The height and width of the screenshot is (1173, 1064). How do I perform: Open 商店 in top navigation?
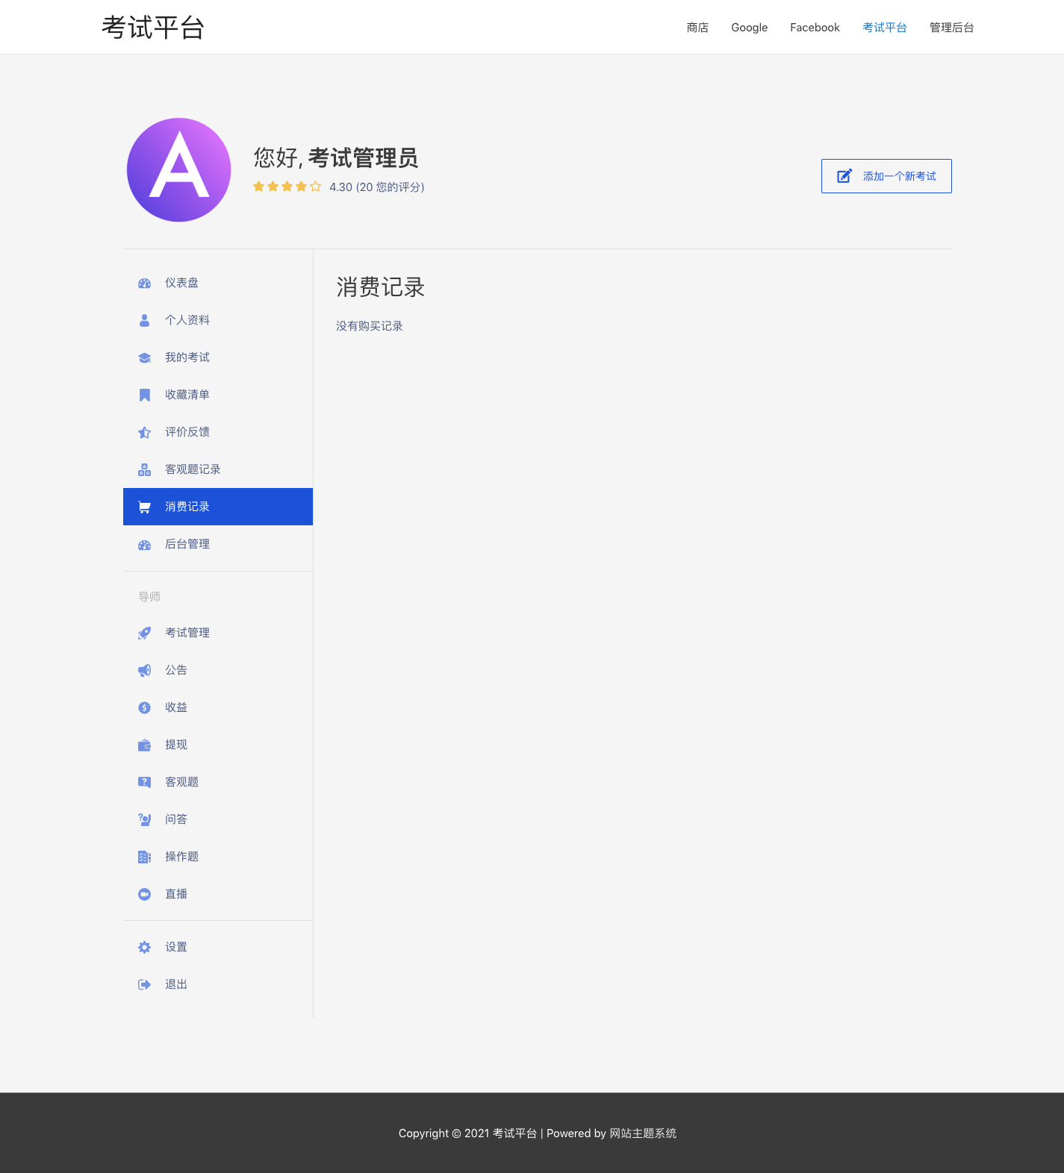[x=697, y=28]
